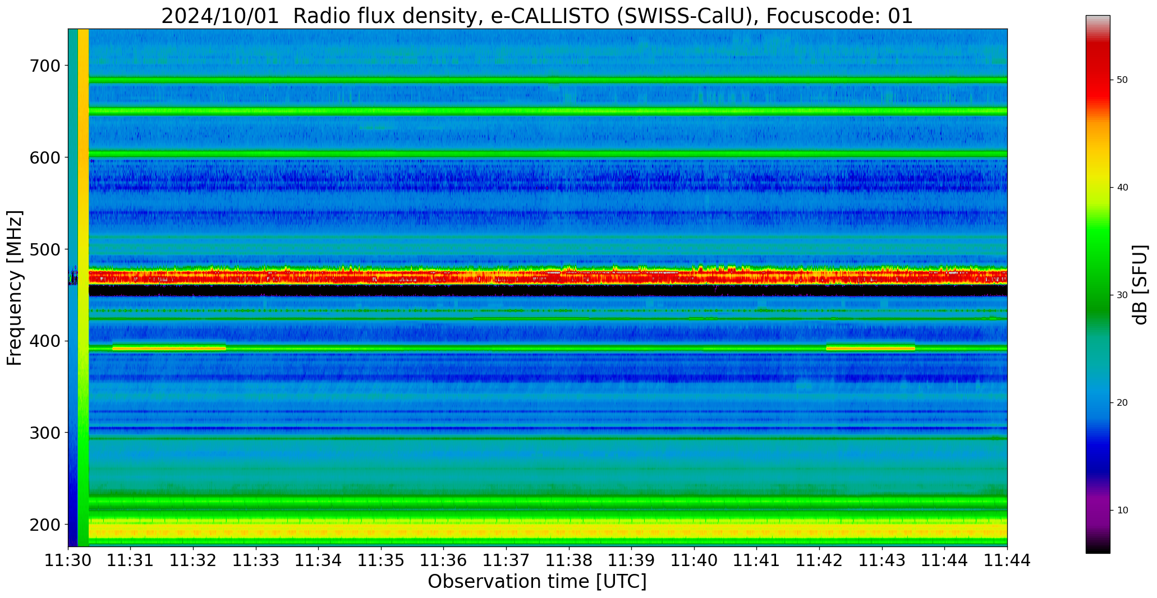Click the 11:34 time tick label

tap(319, 560)
